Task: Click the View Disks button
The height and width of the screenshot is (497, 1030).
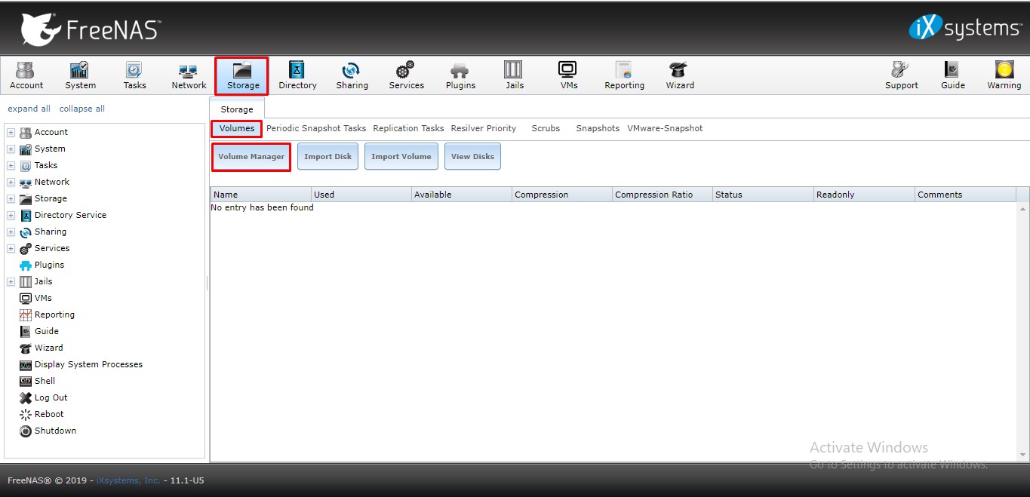Action: click(472, 157)
